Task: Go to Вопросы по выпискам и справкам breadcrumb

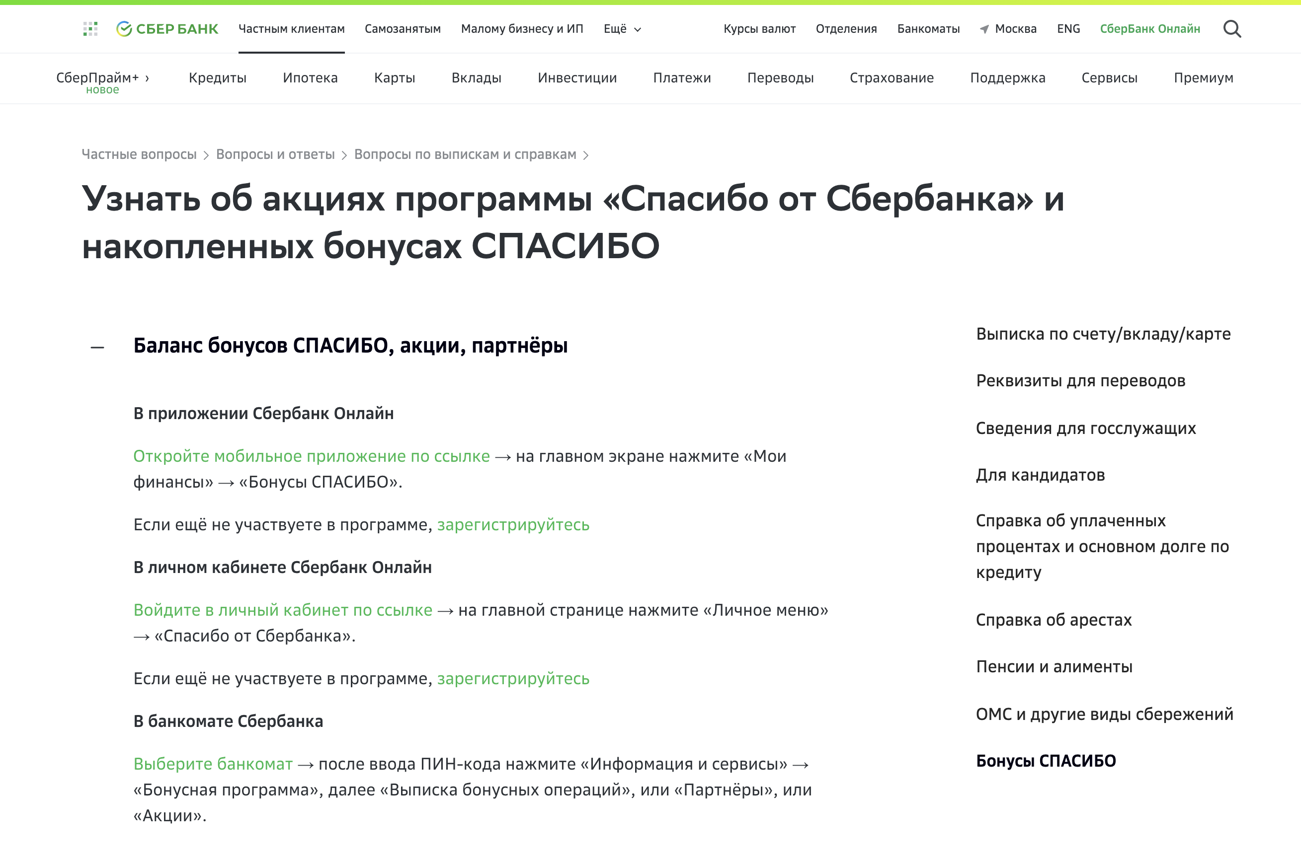Action: click(465, 155)
